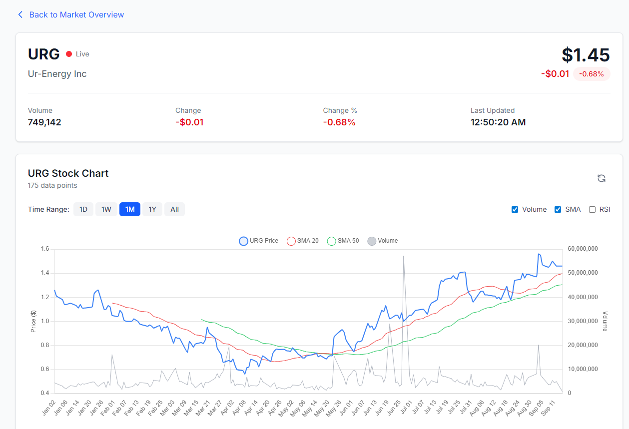The width and height of the screenshot is (629, 429).
Task: Click the volume value 749,142
Action: point(44,122)
